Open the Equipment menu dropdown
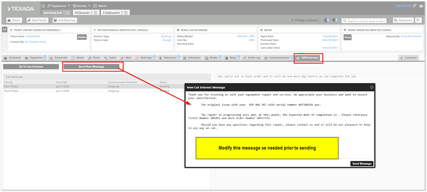 pyautogui.click(x=59, y=6)
